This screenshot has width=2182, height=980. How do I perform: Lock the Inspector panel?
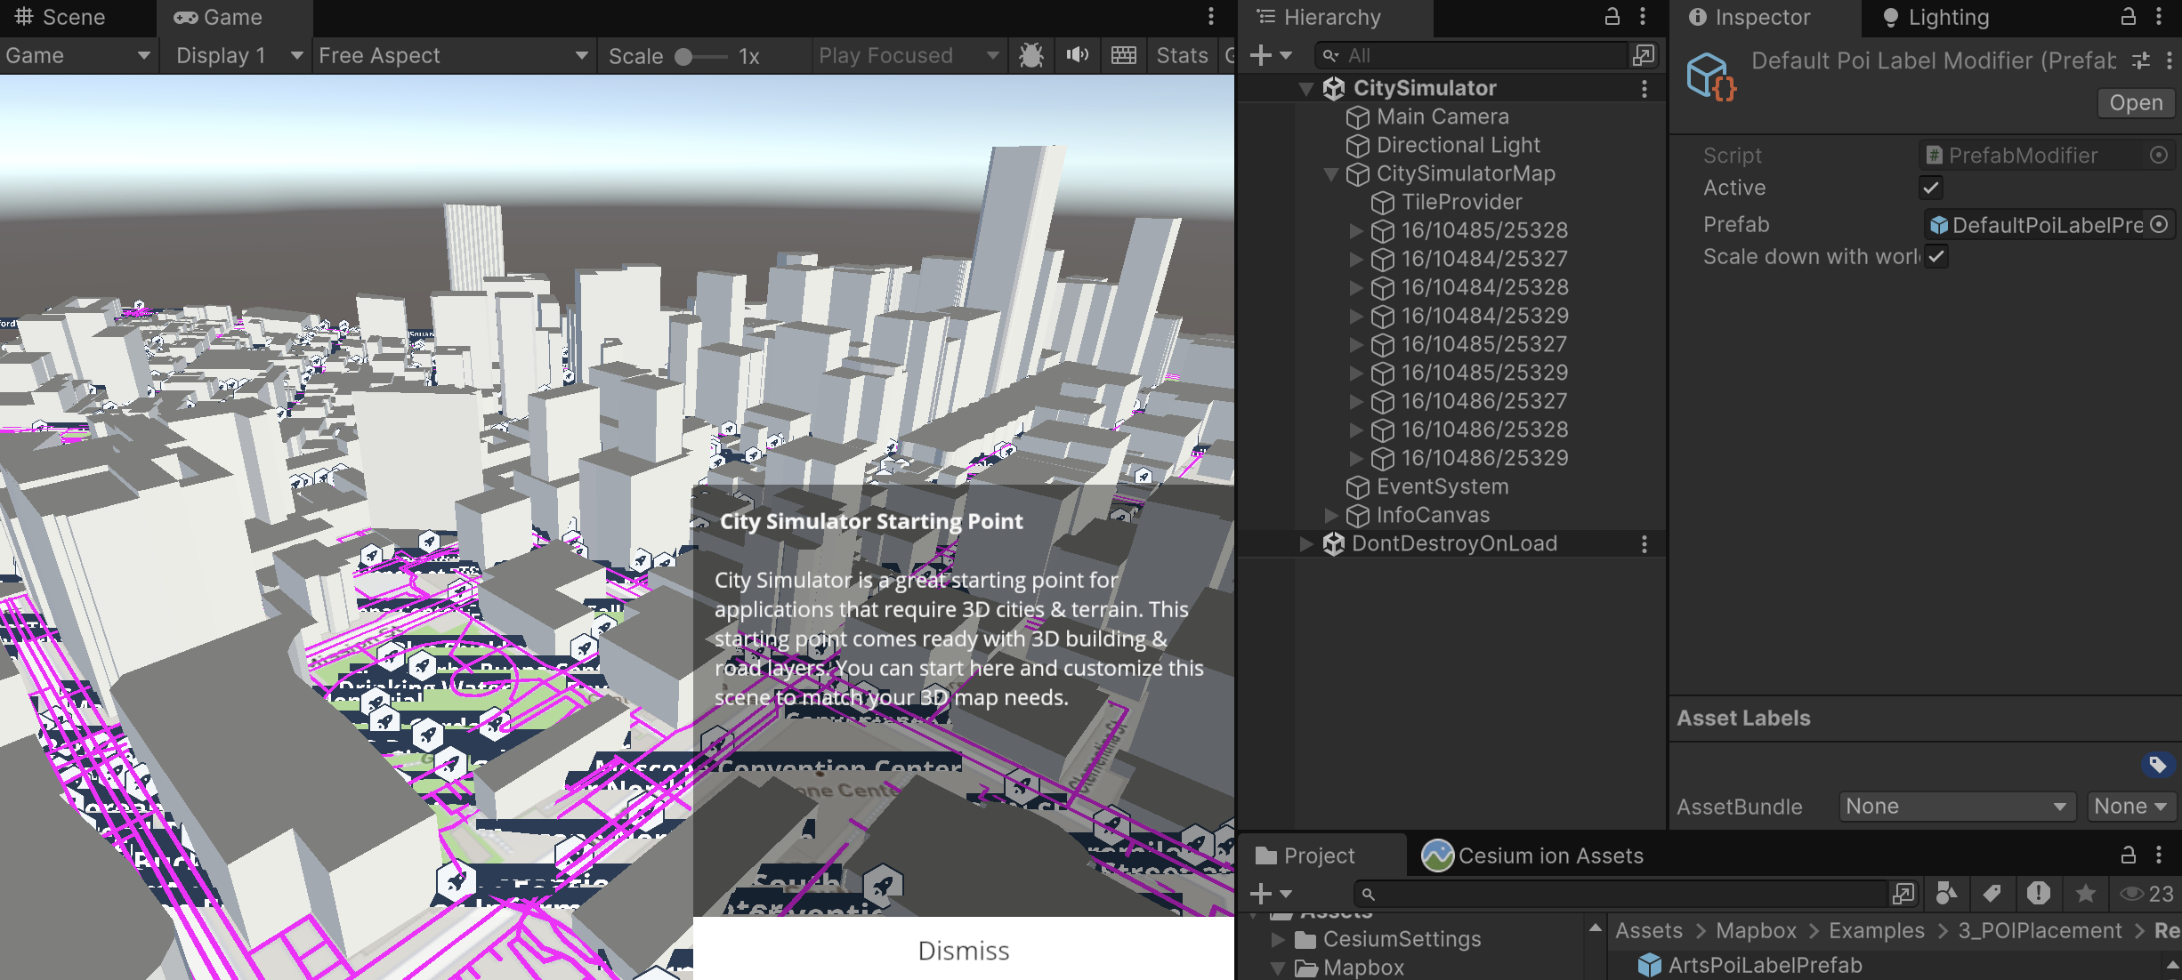coord(2128,17)
